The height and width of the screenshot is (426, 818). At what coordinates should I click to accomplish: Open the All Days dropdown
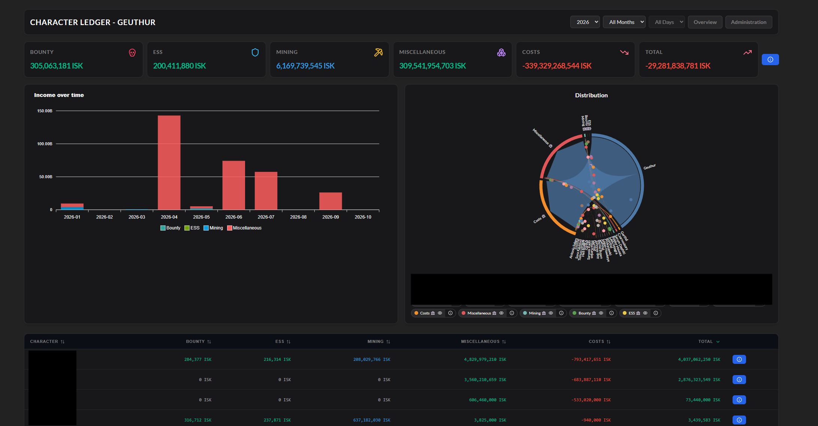click(x=667, y=22)
